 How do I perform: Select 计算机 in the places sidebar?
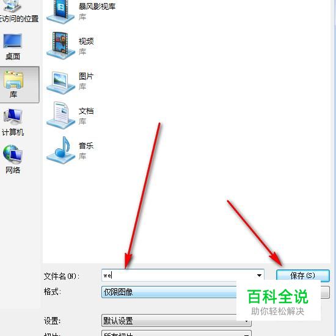coord(12,122)
